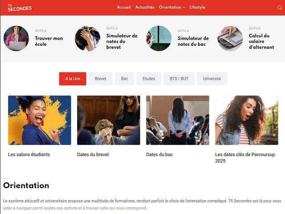Switch to the Bac tab
Screen dimensions: 285x214
click(124, 79)
